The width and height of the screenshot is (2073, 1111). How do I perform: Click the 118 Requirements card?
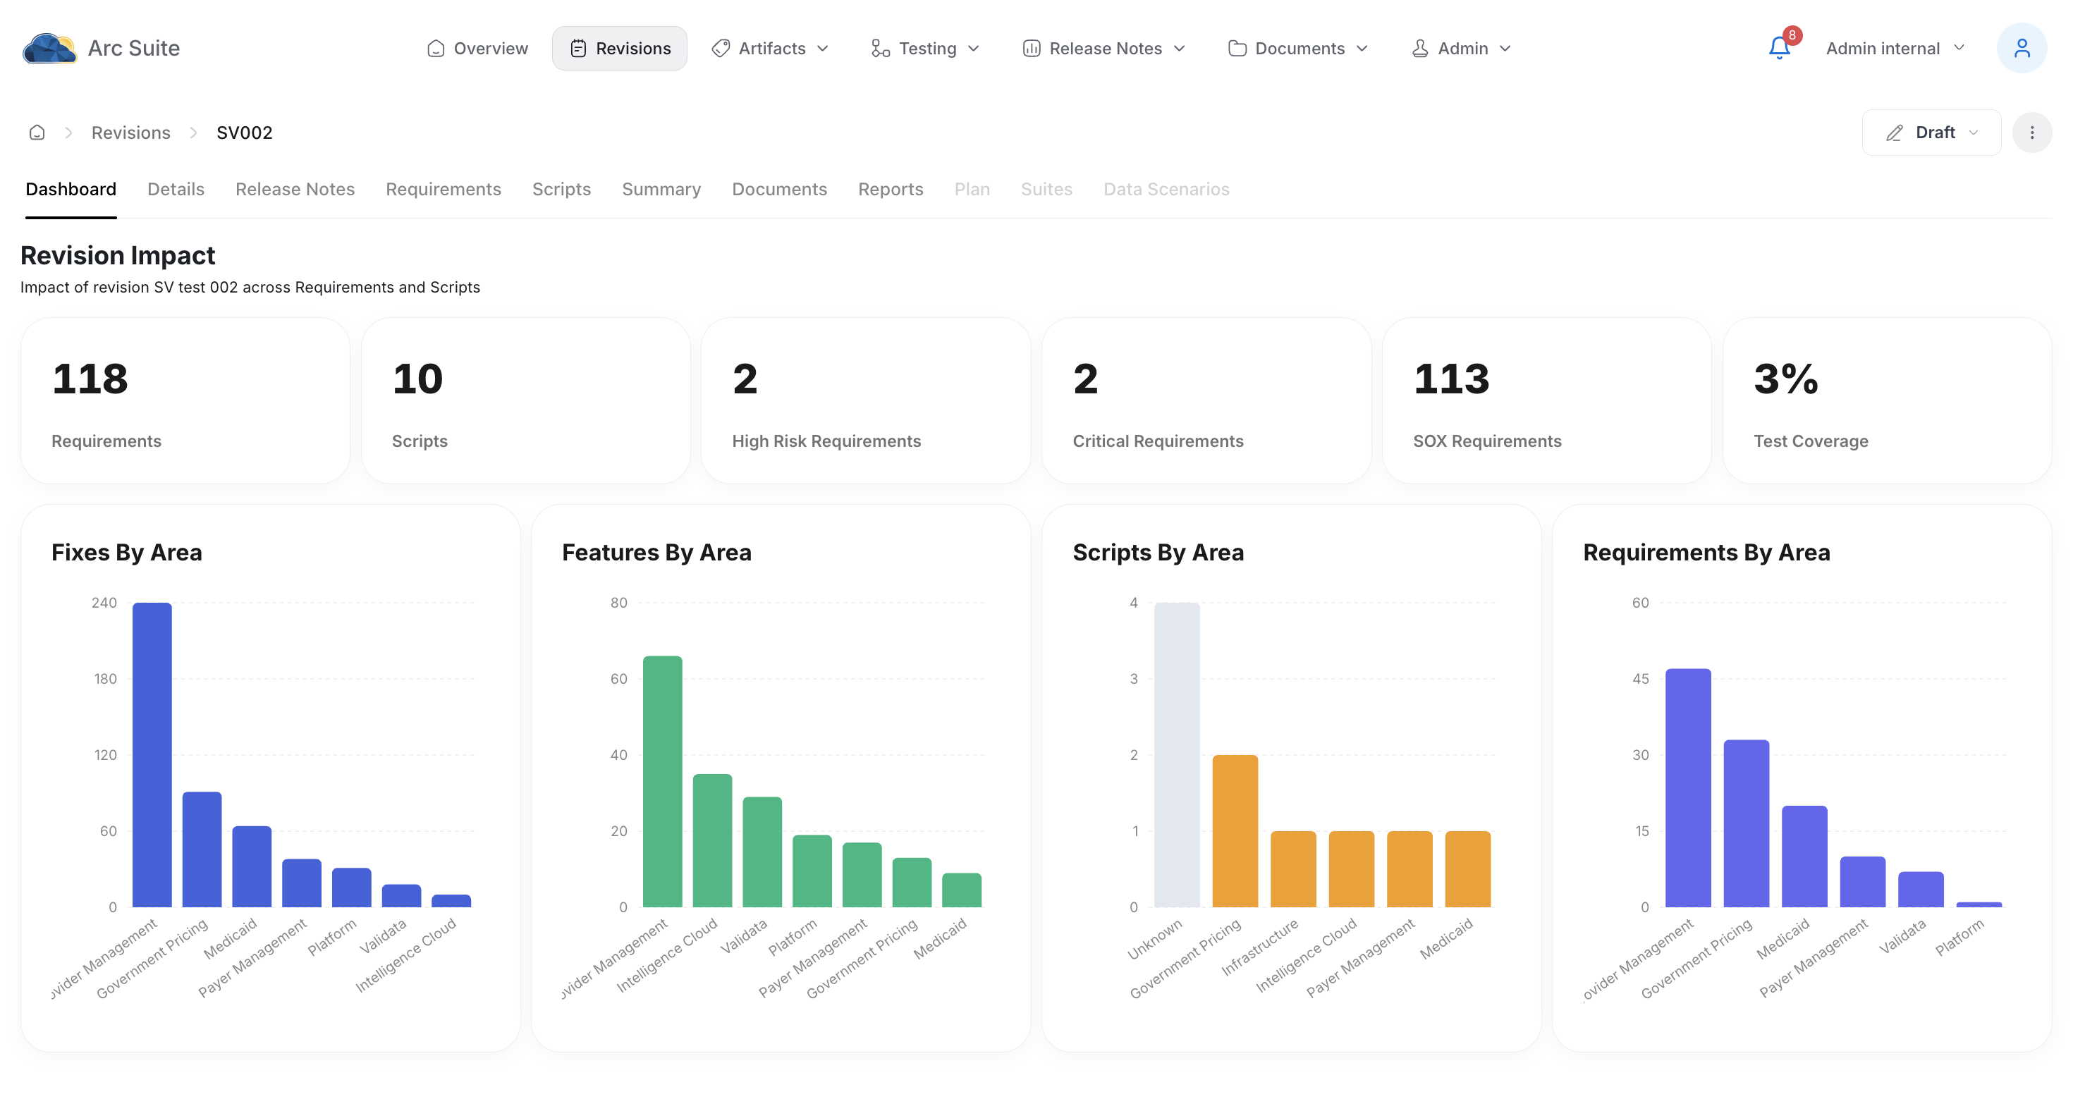coord(185,400)
